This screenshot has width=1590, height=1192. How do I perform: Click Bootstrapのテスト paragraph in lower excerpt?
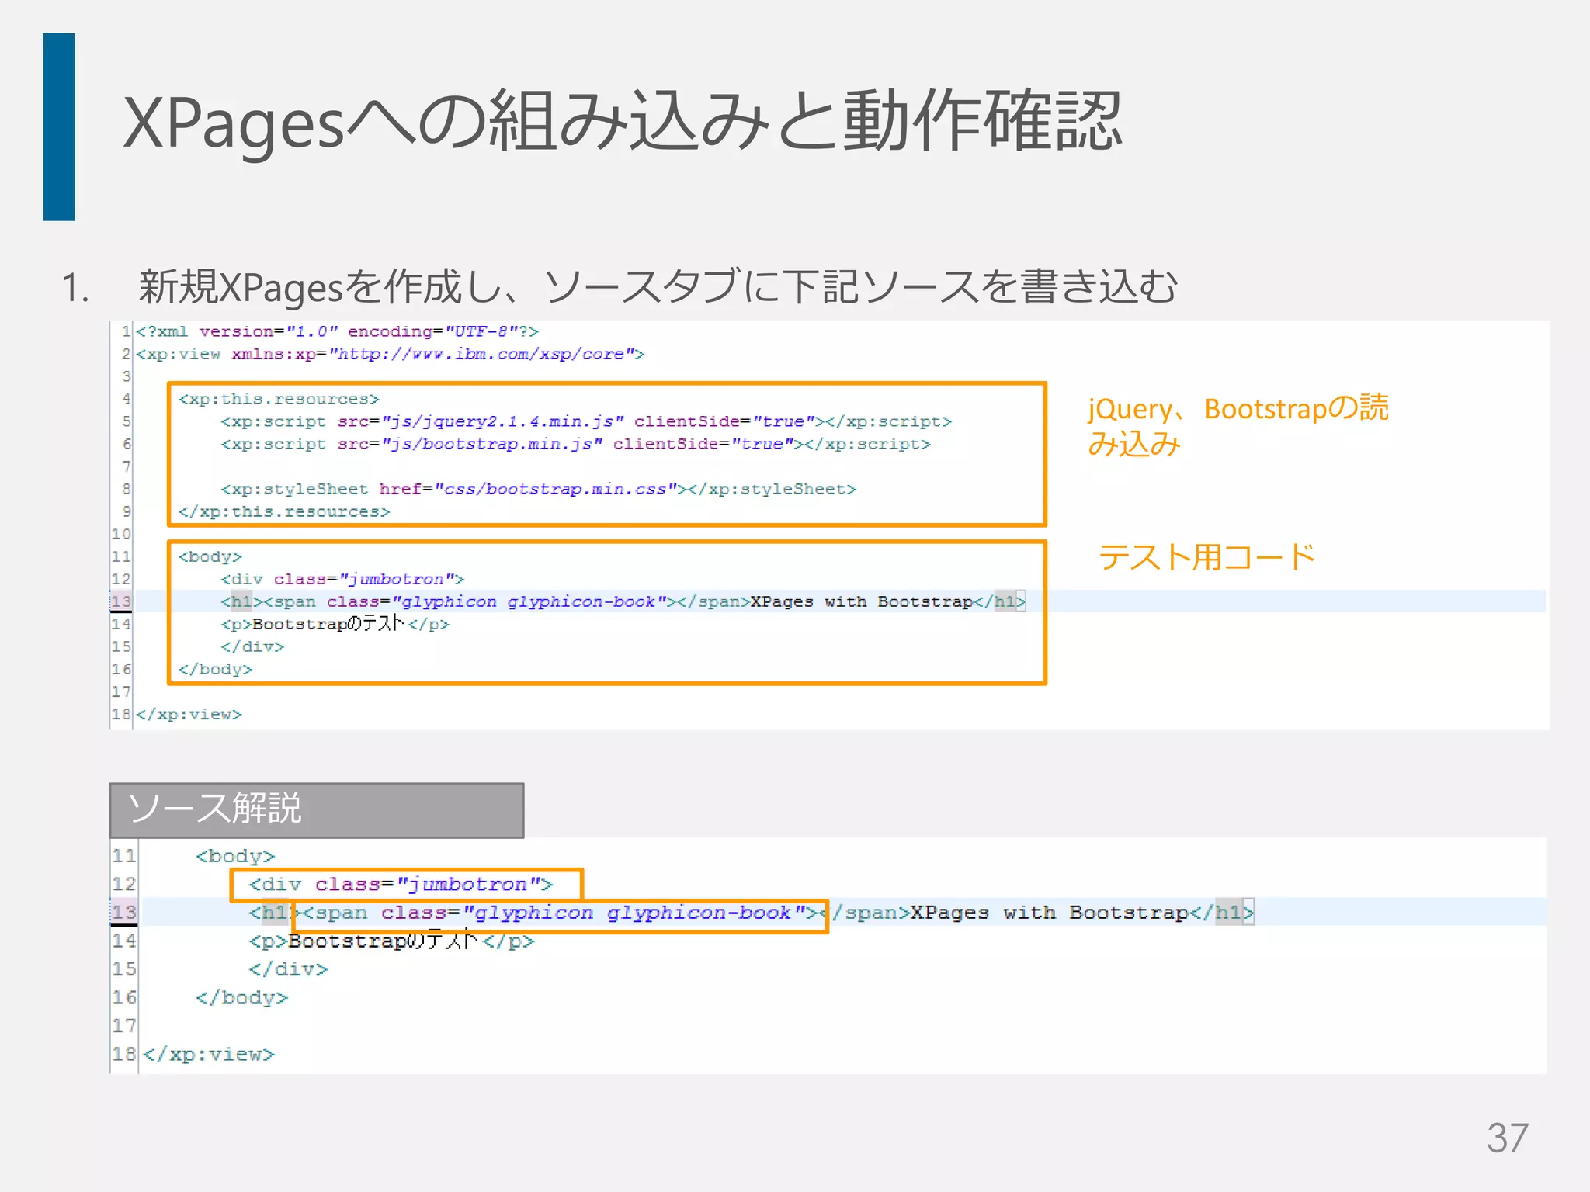pos(391,941)
